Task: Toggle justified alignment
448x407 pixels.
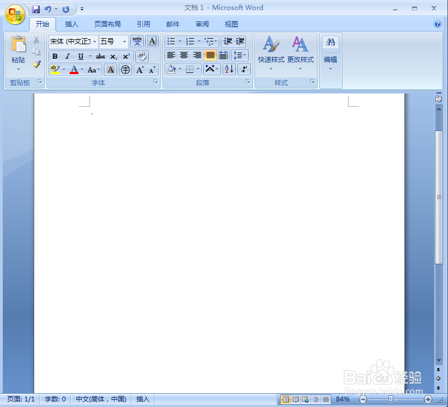Action: pyautogui.click(x=210, y=55)
